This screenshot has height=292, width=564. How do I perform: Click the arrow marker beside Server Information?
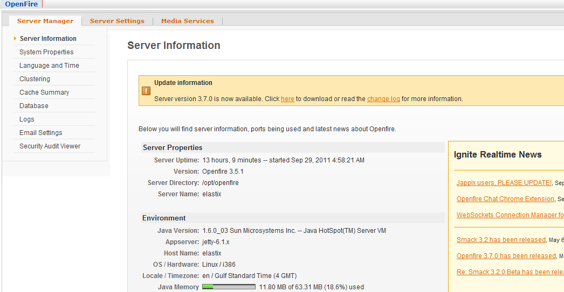pyautogui.click(x=15, y=38)
